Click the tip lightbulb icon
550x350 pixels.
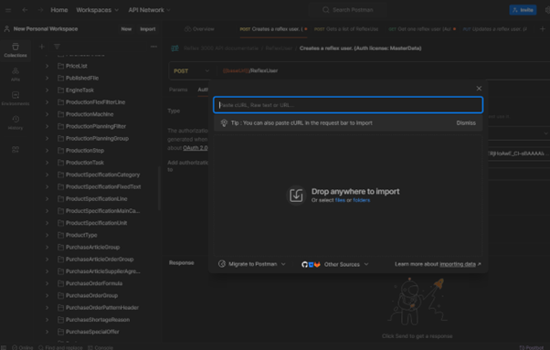tap(224, 122)
